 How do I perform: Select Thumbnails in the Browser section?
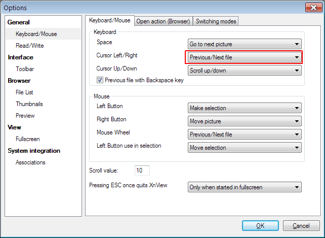point(29,104)
